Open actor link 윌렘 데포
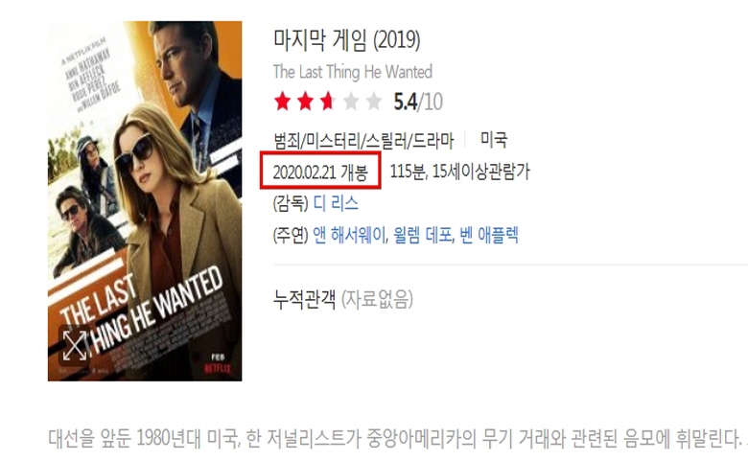The width and height of the screenshot is (748, 461). tap(422, 235)
